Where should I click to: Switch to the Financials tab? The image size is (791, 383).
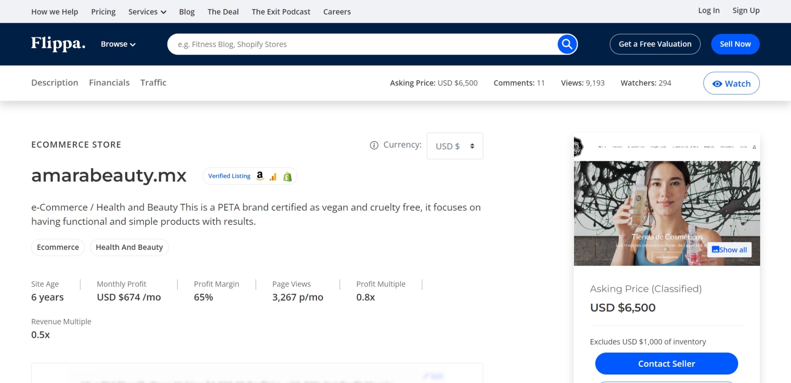click(x=109, y=83)
